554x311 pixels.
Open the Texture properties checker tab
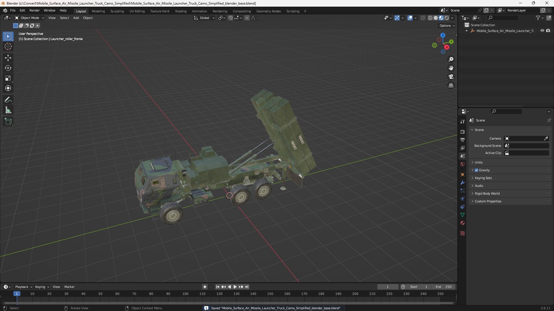[463, 233]
